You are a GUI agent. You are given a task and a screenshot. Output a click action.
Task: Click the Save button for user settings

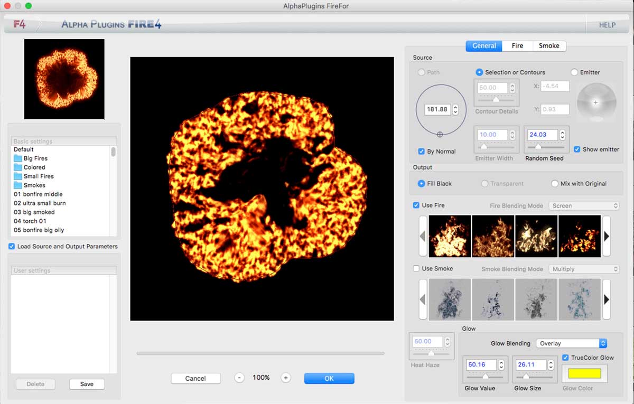87,384
